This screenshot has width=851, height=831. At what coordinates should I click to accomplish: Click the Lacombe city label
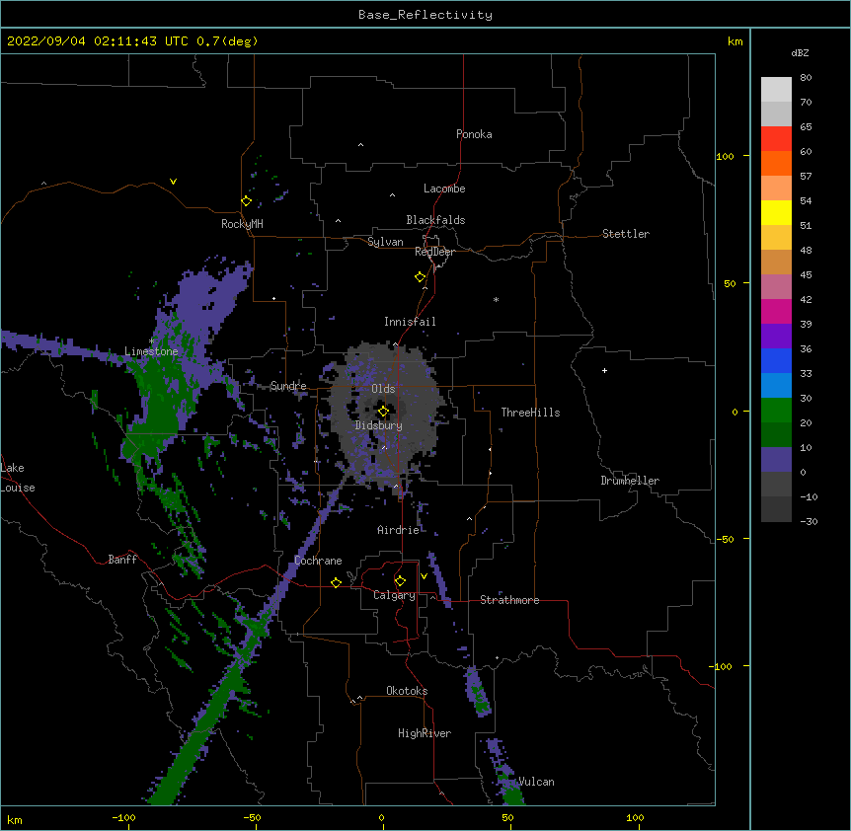pos(444,189)
